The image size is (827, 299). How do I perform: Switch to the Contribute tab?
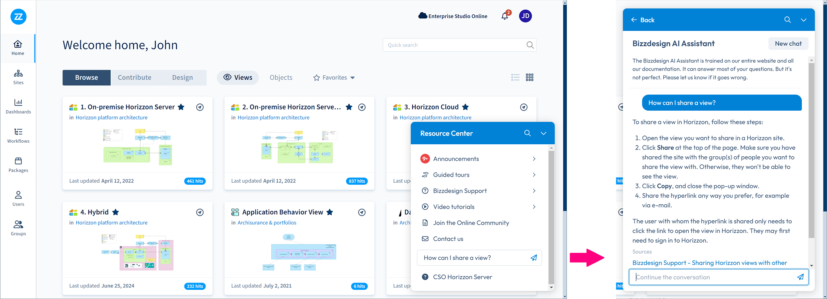[135, 77]
